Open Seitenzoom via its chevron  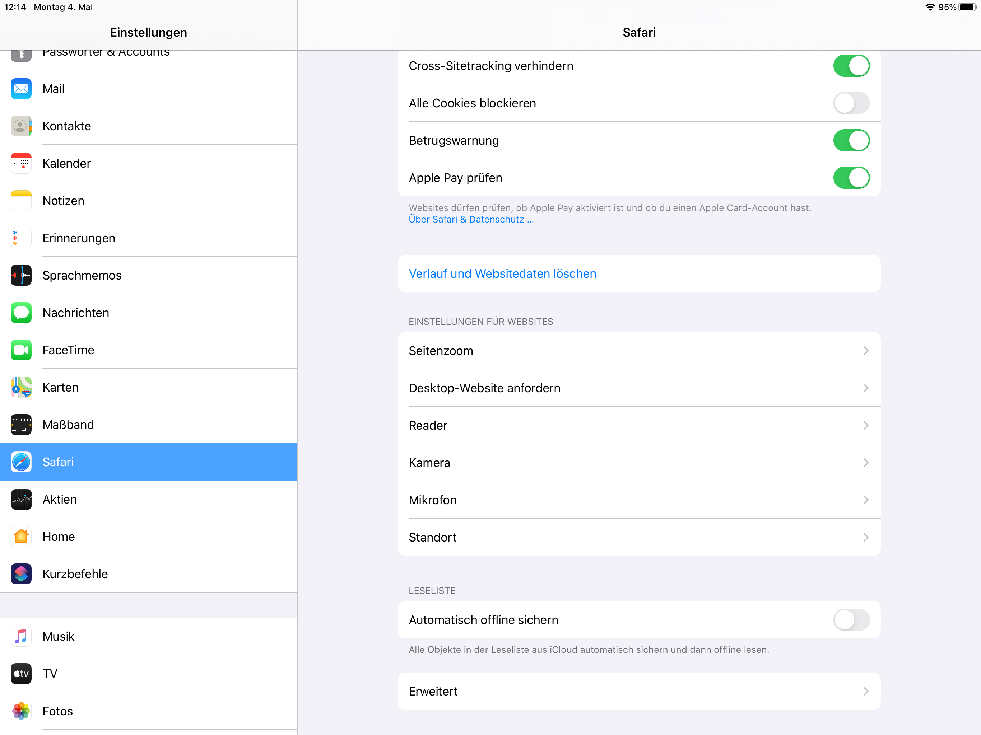[x=866, y=351]
